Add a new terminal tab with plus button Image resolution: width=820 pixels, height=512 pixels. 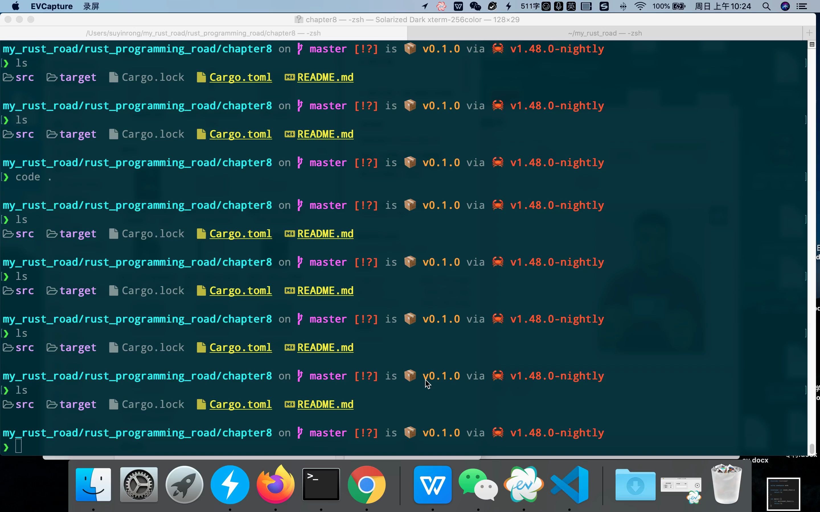point(809,33)
